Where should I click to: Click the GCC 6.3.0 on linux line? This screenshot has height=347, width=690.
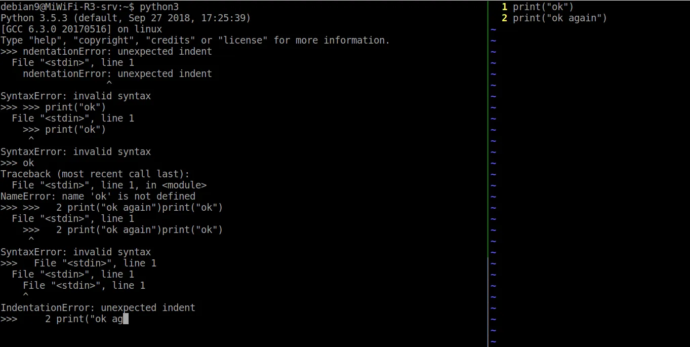tap(82, 29)
